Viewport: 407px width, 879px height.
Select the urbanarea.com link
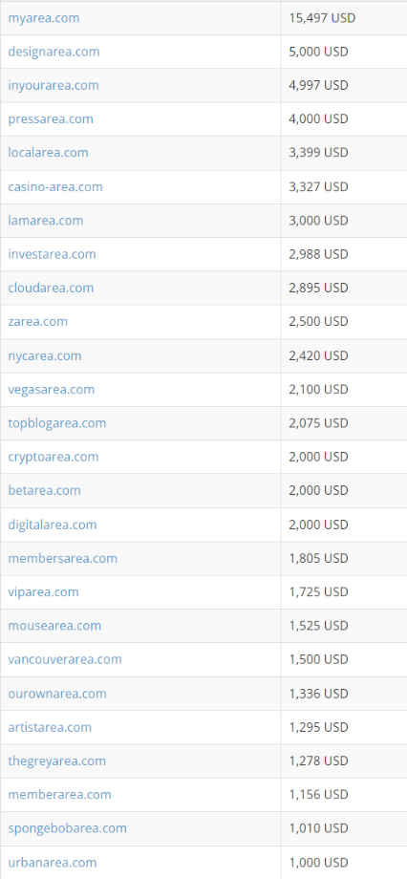pos(53,862)
